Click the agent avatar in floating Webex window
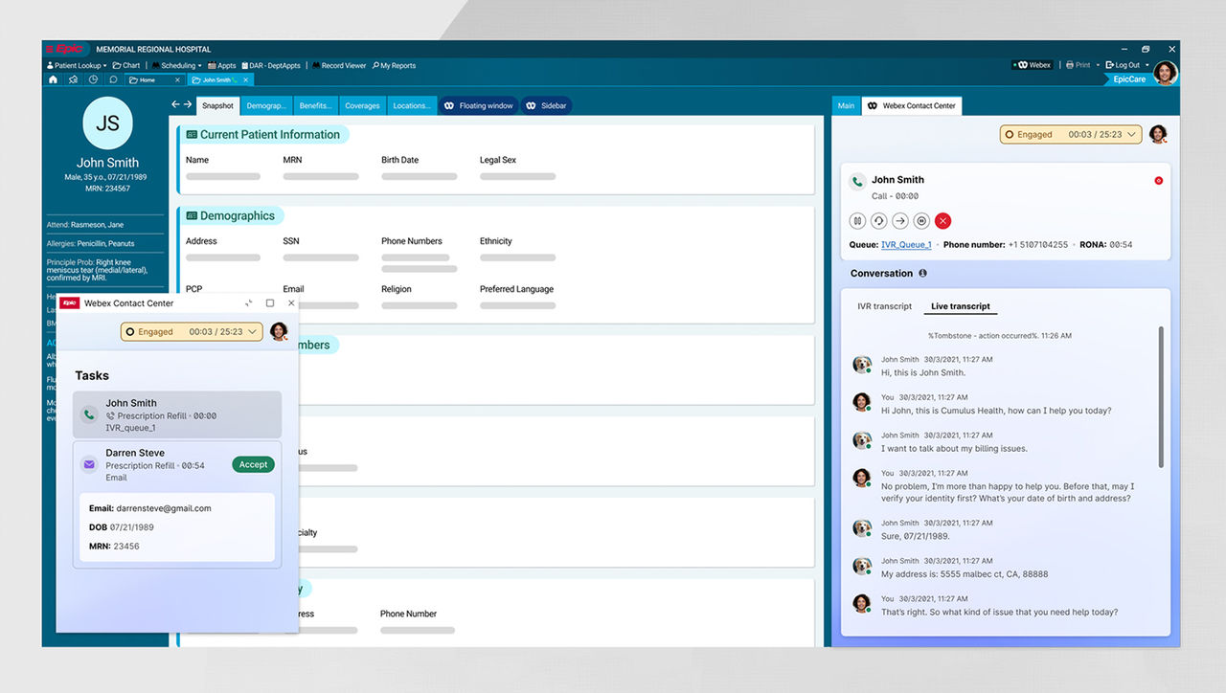Screen dimensions: 1226x693 (279, 331)
